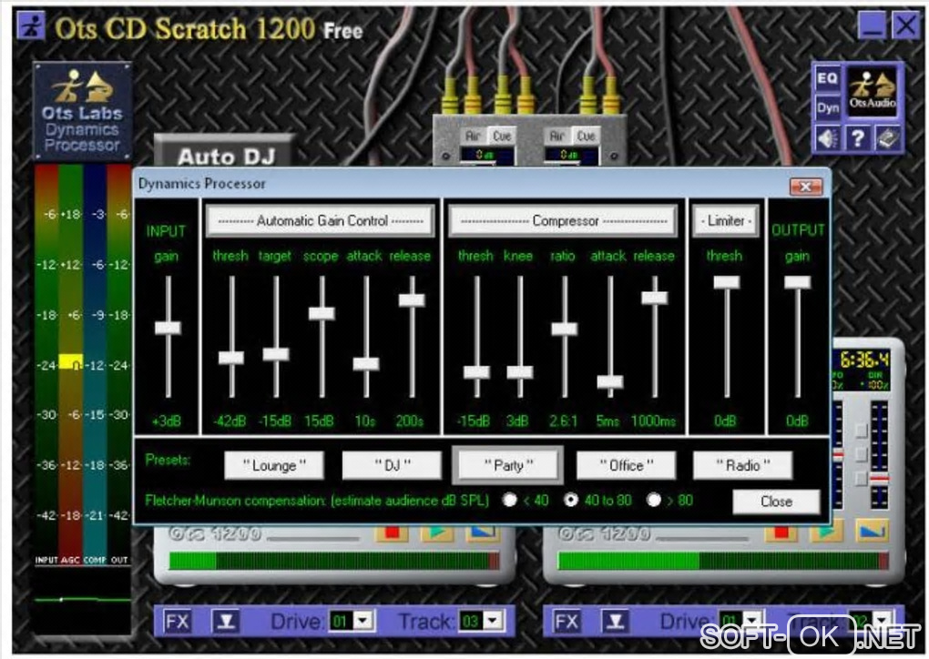Click the AGC thresh slider handle
The width and height of the screenshot is (929, 659).
click(231, 357)
